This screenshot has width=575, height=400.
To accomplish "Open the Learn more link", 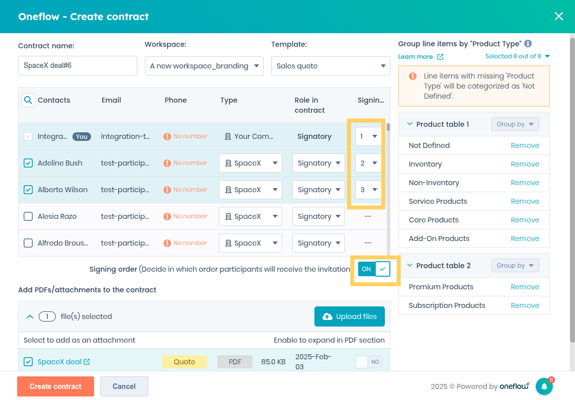I will (416, 57).
